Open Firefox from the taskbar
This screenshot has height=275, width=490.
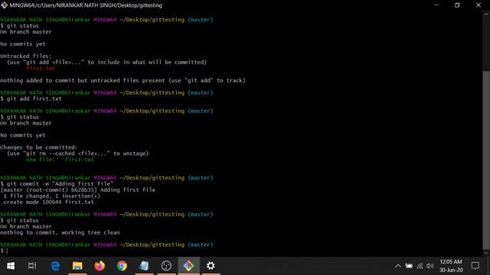pos(100,266)
